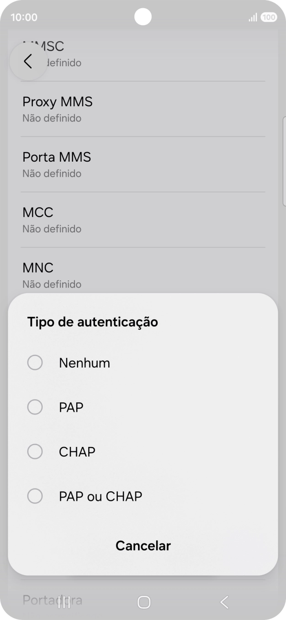Tap the back icon in the navigation bar

click(223, 602)
